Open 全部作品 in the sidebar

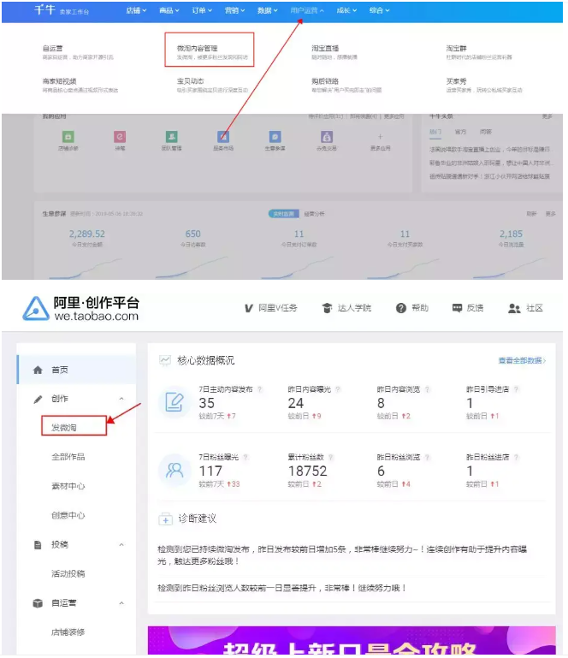(x=68, y=457)
